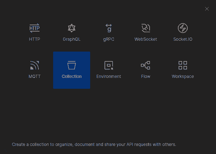Screen dimensions: 216x154
Task: Close the create new dialog
Action: pyautogui.click(x=207, y=9)
